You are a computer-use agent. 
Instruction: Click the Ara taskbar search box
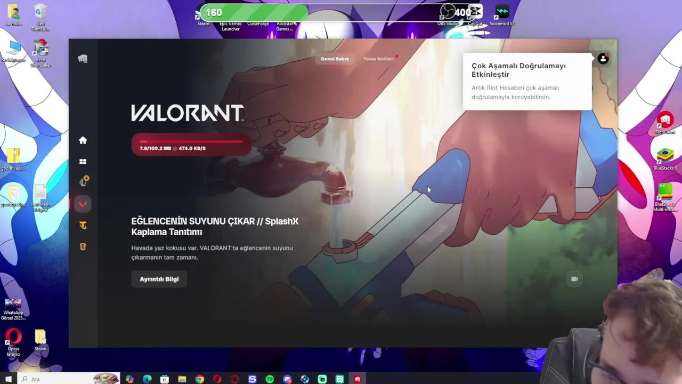(68, 379)
